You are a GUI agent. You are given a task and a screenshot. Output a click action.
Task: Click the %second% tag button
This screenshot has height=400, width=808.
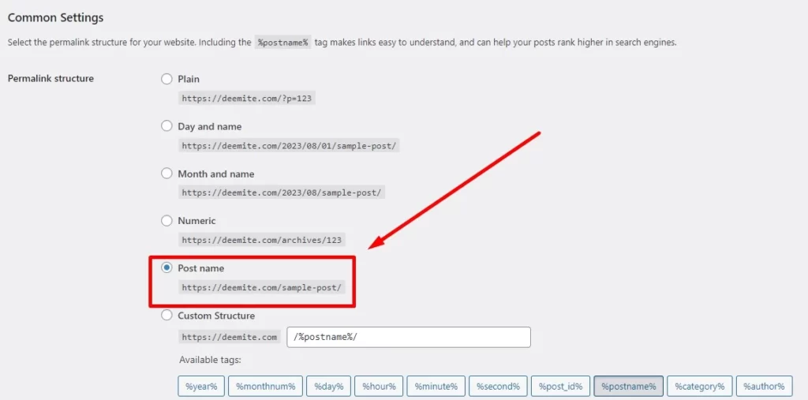(499, 386)
